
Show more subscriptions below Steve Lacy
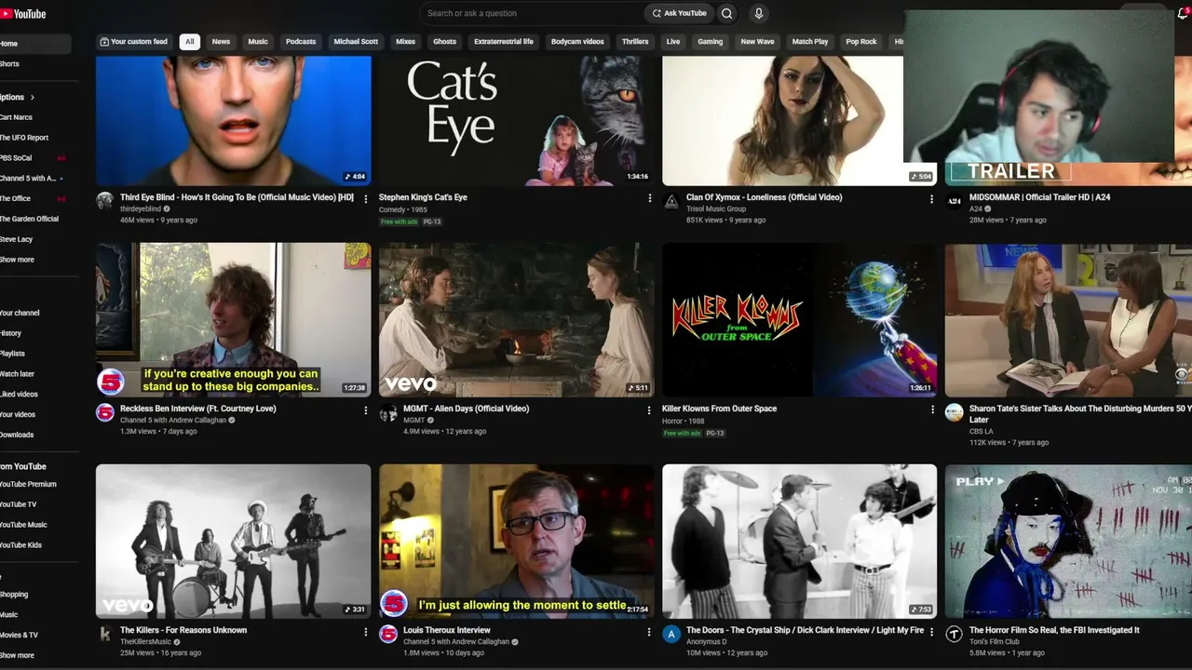pos(18,260)
